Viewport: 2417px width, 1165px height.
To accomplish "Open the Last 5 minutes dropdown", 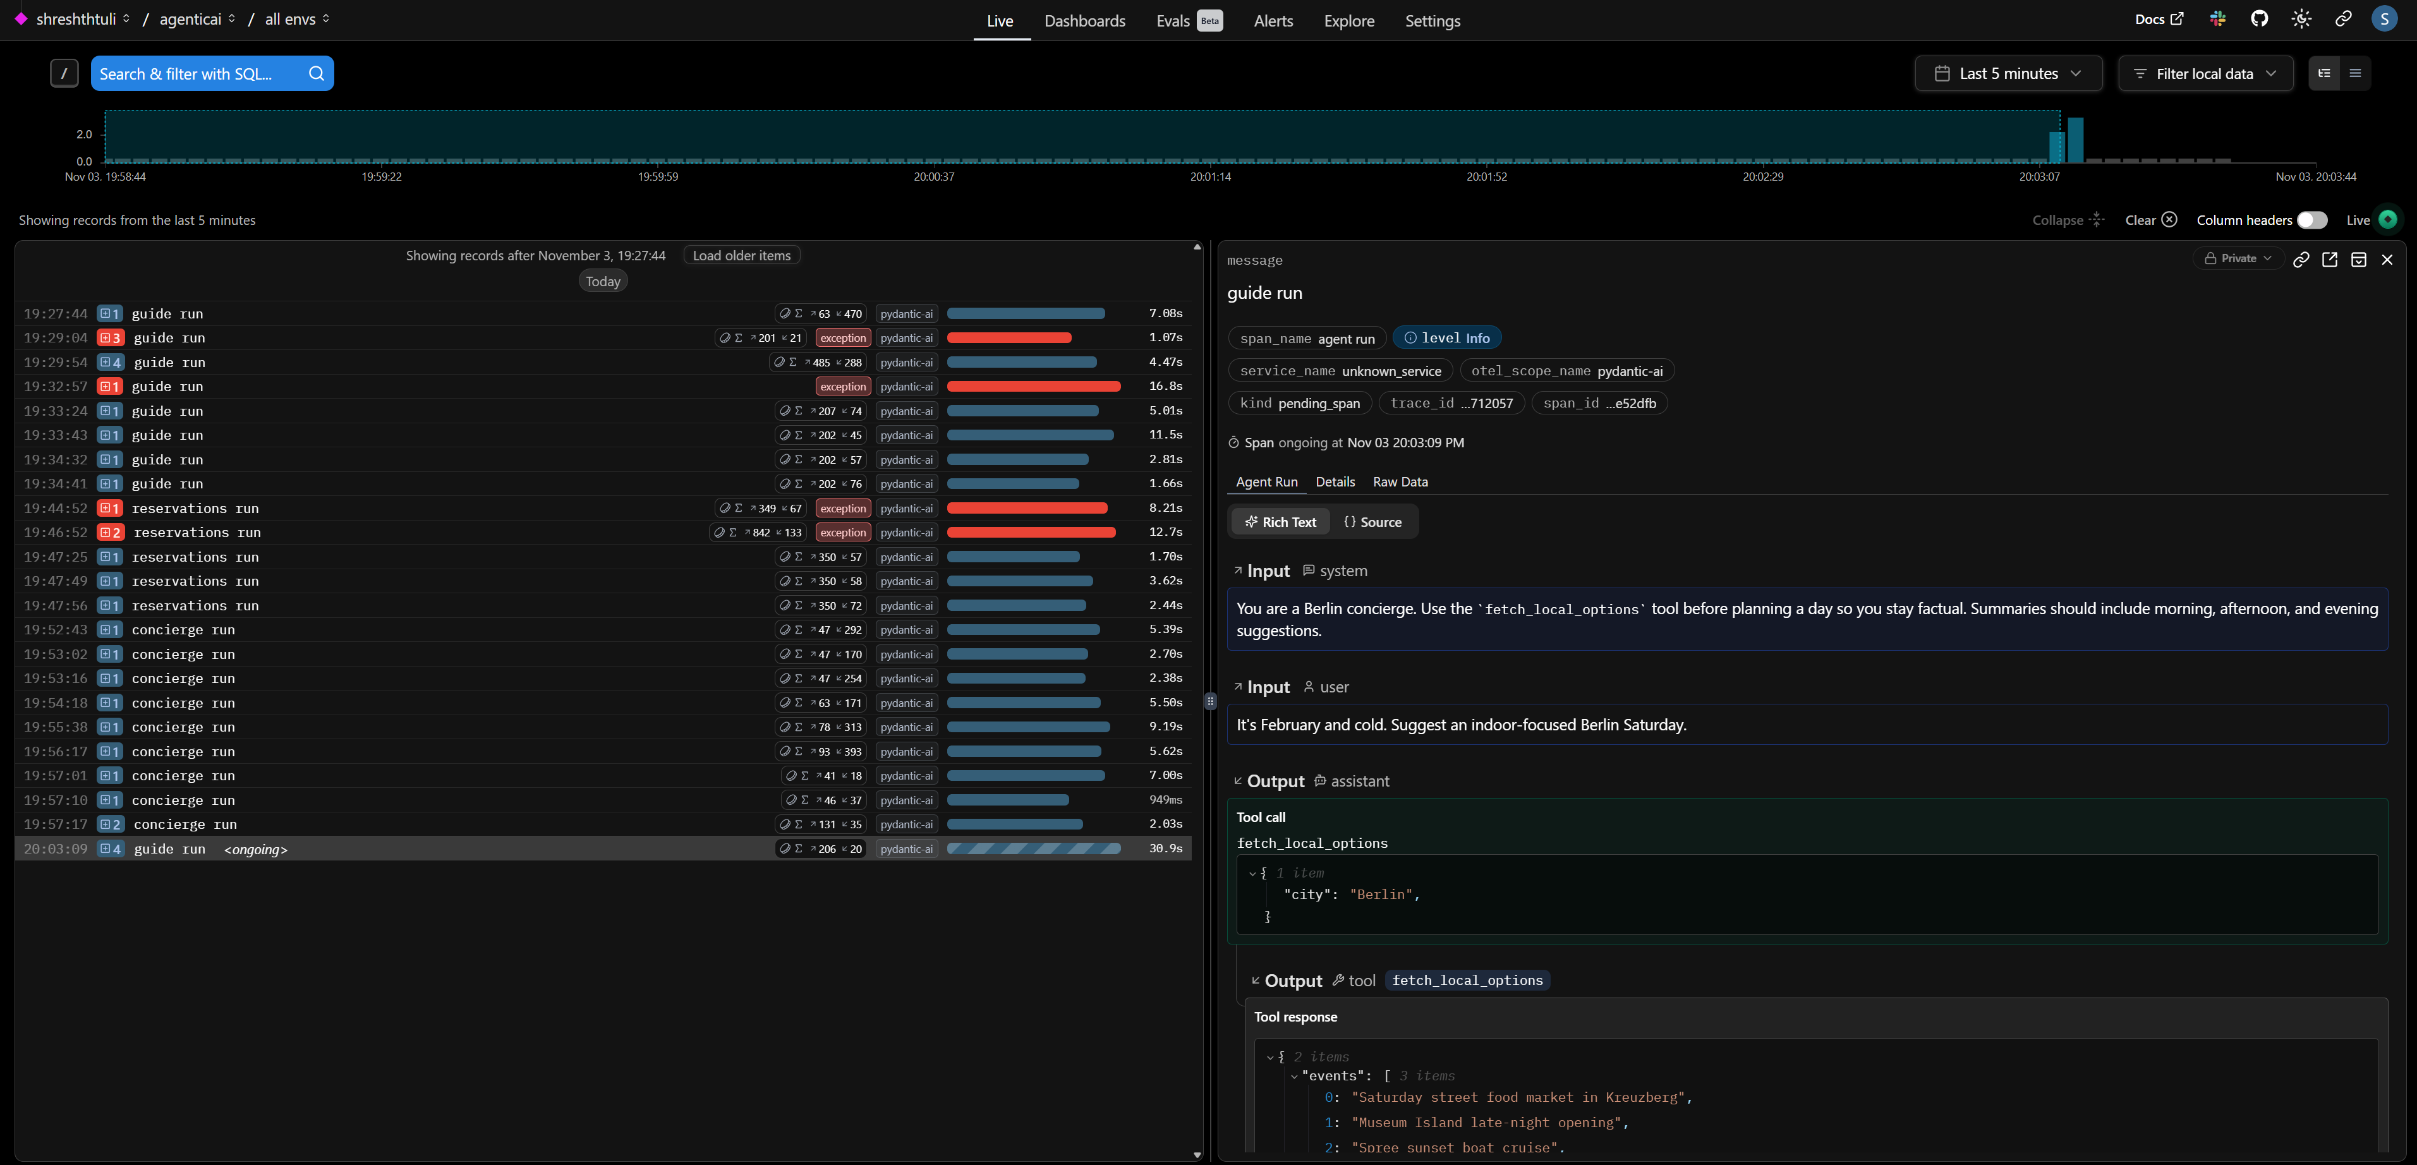I will [2008, 74].
